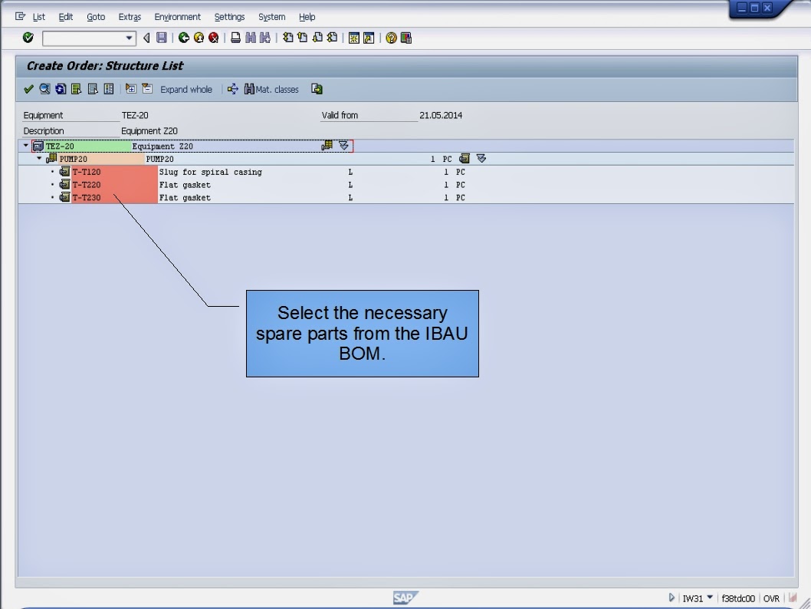The image size is (811, 609).
Task: Click inside the command input field
Action: coord(84,37)
